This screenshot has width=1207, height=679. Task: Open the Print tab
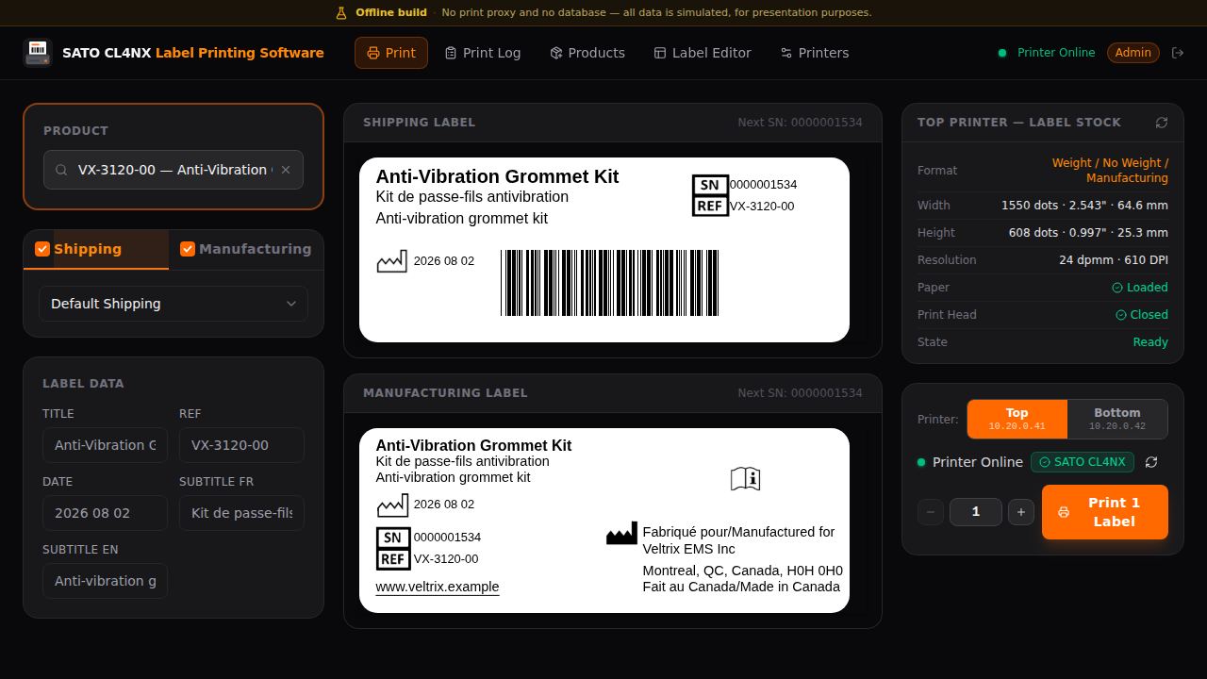391,53
